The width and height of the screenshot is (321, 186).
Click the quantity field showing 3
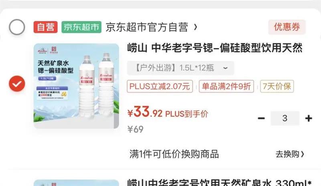(x=285, y=118)
